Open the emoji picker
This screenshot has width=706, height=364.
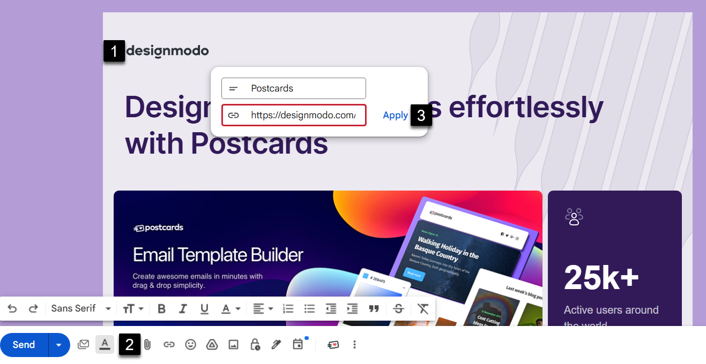pyautogui.click(x=190, y=345)
